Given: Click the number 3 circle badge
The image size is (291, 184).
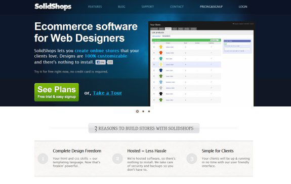Looking at the screenshot, I should click(x=192, y=159).
